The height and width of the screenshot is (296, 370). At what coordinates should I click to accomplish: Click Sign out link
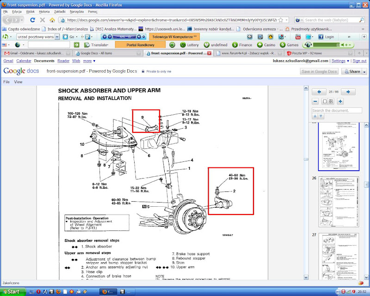tap(360, 61)
